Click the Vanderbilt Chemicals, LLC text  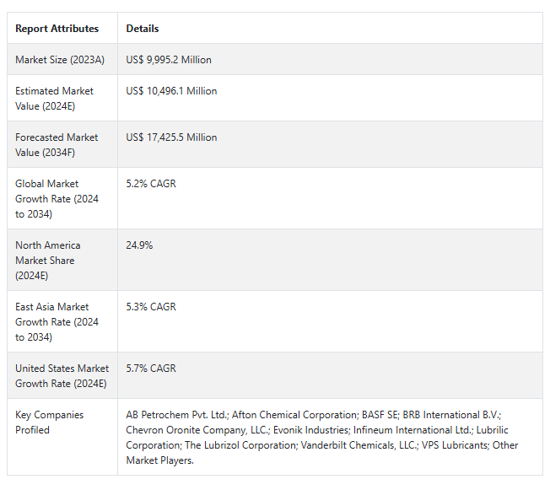coord(359,445)
